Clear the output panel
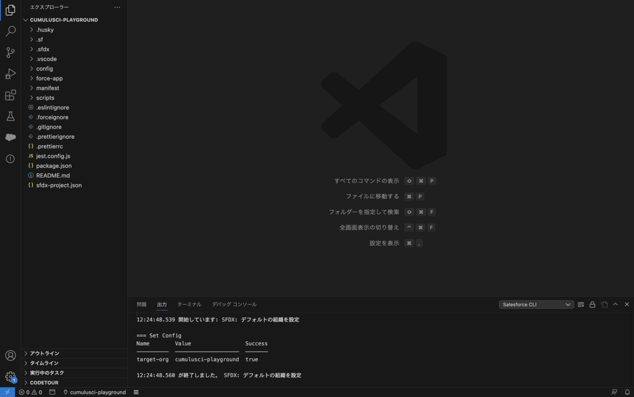This screenshot has width=634, height=397. [x=581, y=305]
